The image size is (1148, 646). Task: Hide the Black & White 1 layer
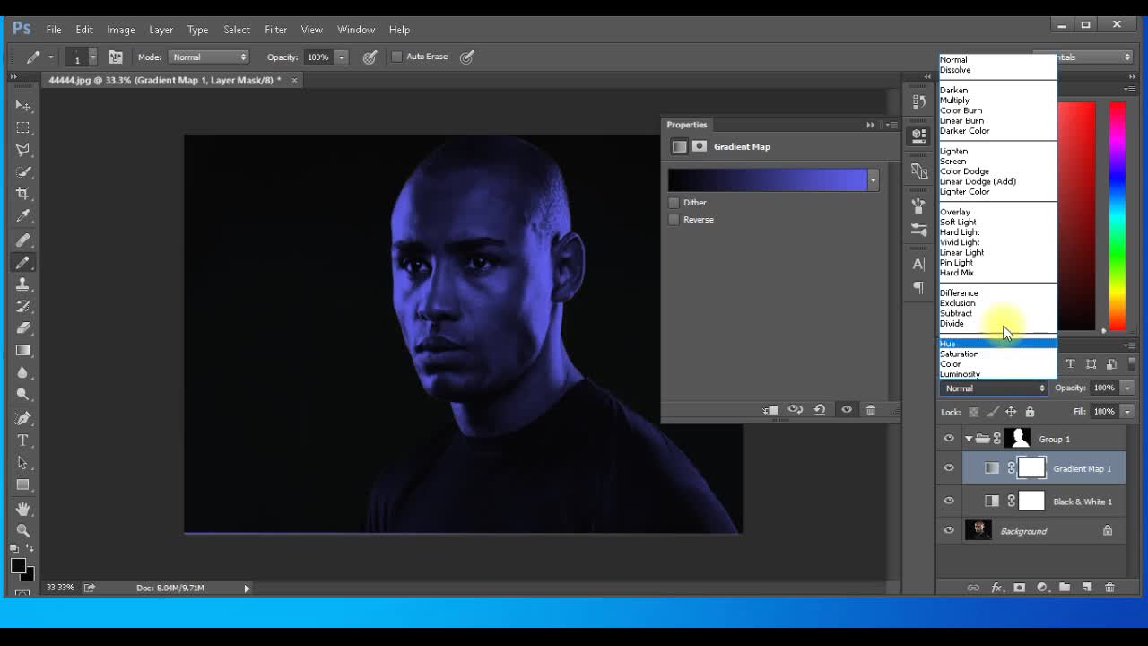pos(949,502)
